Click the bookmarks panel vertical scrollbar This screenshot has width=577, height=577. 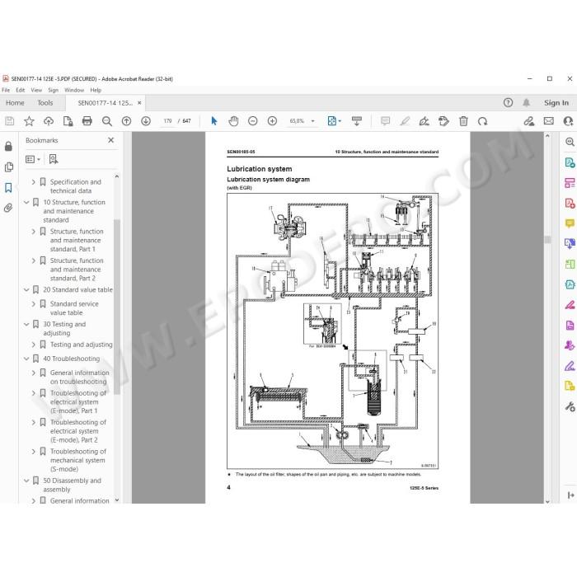[x=117, y=307]
